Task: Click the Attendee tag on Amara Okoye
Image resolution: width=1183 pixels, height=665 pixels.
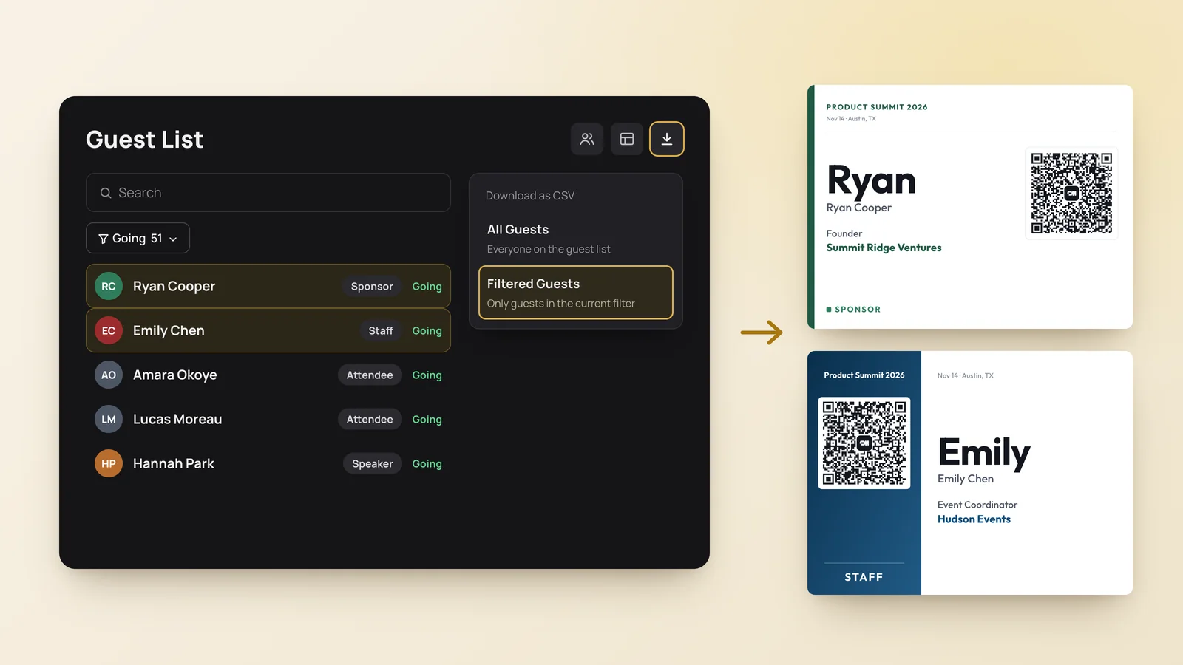Action: tap(370, 375)
